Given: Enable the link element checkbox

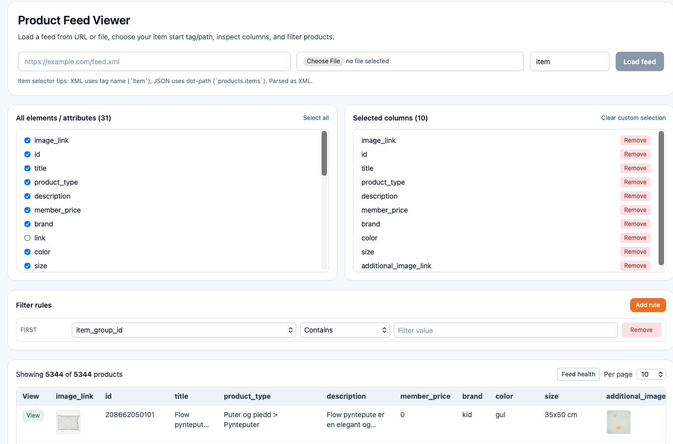Looking at the screenshot, I should (x=27, y=238).
